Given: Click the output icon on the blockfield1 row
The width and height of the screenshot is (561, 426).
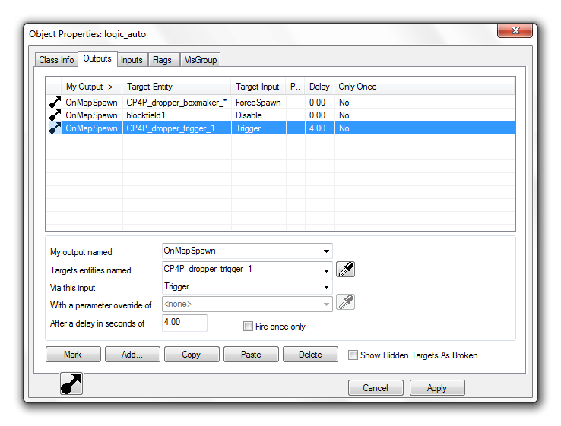Looking at the screenshot, I should tap(55, 115).
